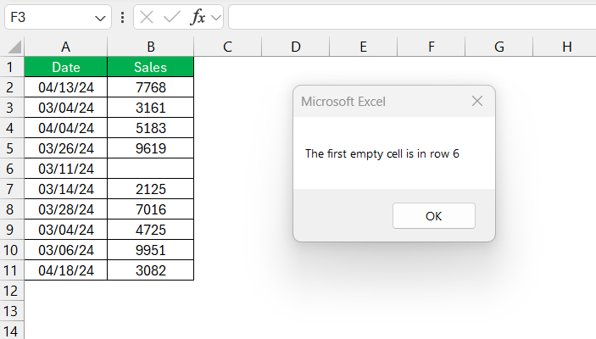The height and width of the screenshot is (339, 596).
Task: Click cell with sales value 9619
Action: tap(151, 148)
